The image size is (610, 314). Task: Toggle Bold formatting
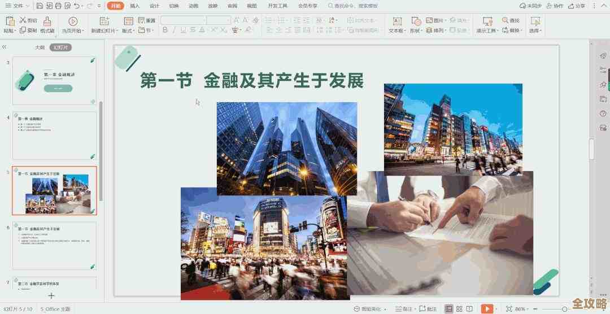(x=165, y=30)
